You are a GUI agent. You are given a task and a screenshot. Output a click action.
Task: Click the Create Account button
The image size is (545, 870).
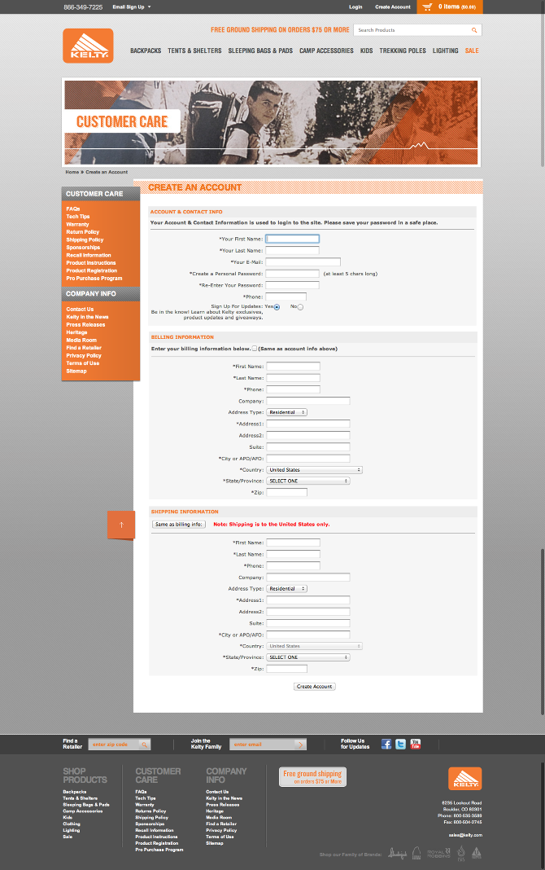pyautogui.click(x=315, y=687)
